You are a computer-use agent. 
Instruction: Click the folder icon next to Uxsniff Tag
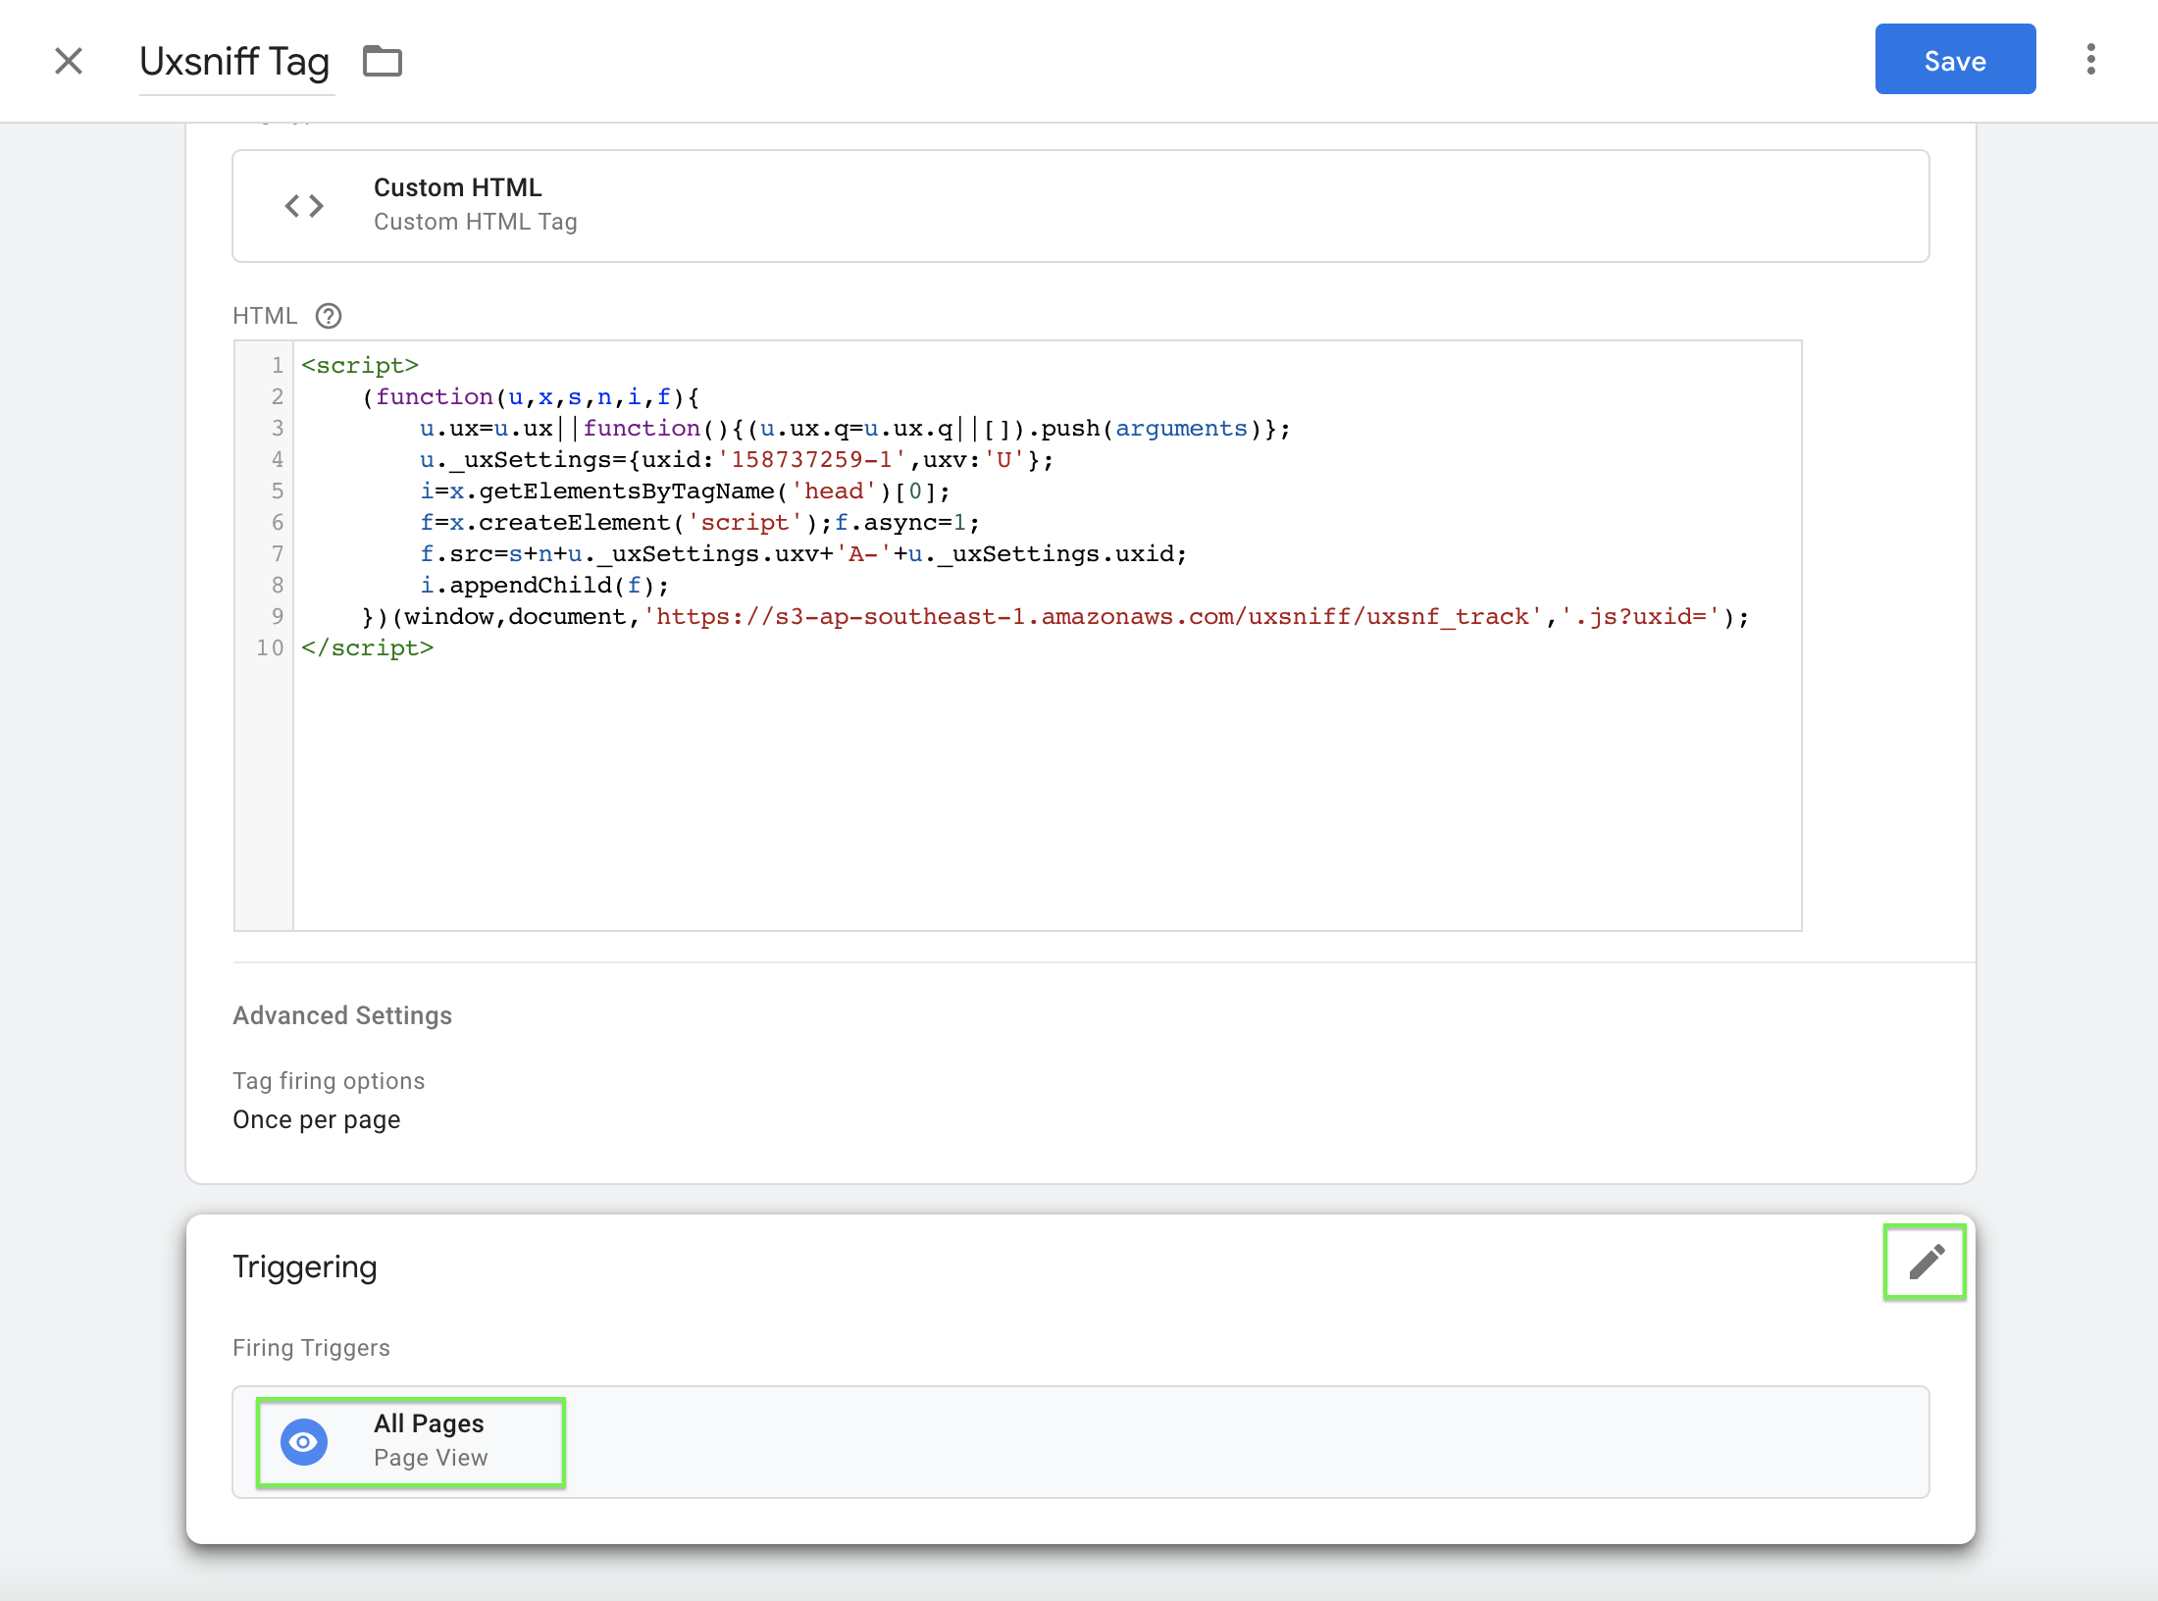pos(383,61)
